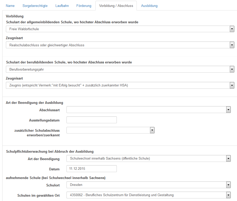The height and width of the screenshot is (201, 237).
Task: Select the Vorbildung / Abschluss tab
Action: click(x=116, y=6)
